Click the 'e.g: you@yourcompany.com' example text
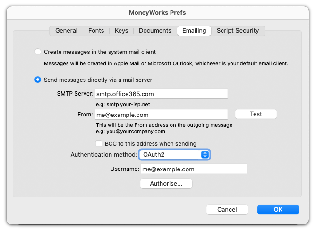The width and height of the screenshot is (316, 231). click(130, 131)
